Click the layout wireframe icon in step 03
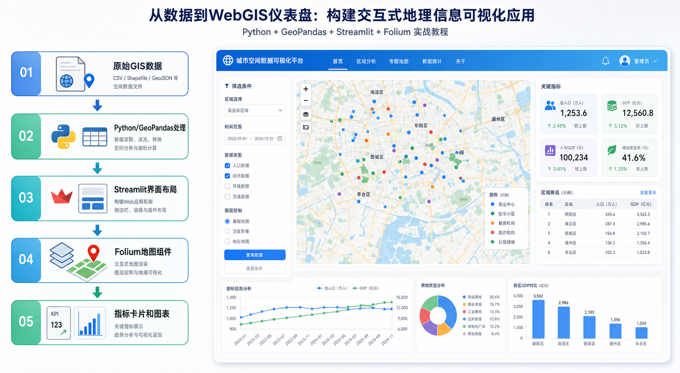 (93, 198)
